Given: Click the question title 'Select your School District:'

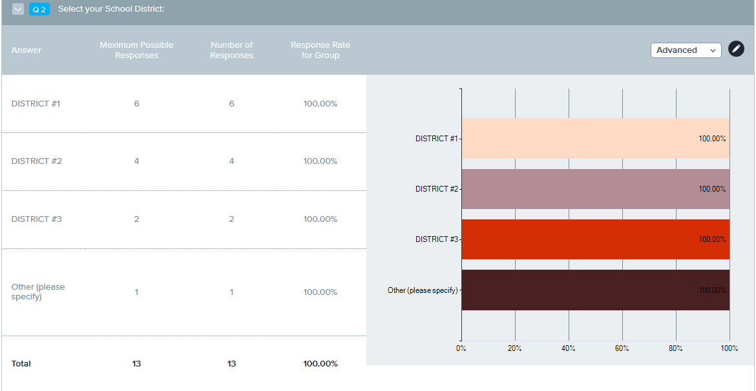Looking at the screenshot, I should (111, 9).
